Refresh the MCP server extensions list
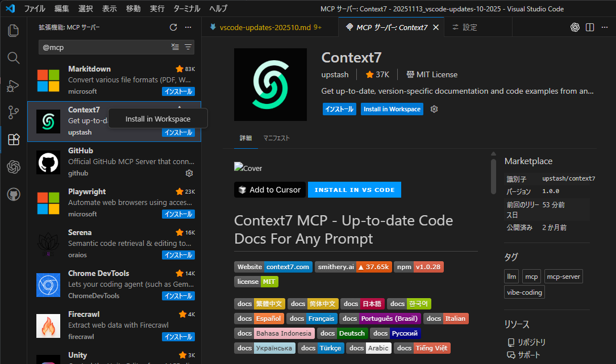Image resolution: width=616 pixels, height=364 pixels. 173,27
